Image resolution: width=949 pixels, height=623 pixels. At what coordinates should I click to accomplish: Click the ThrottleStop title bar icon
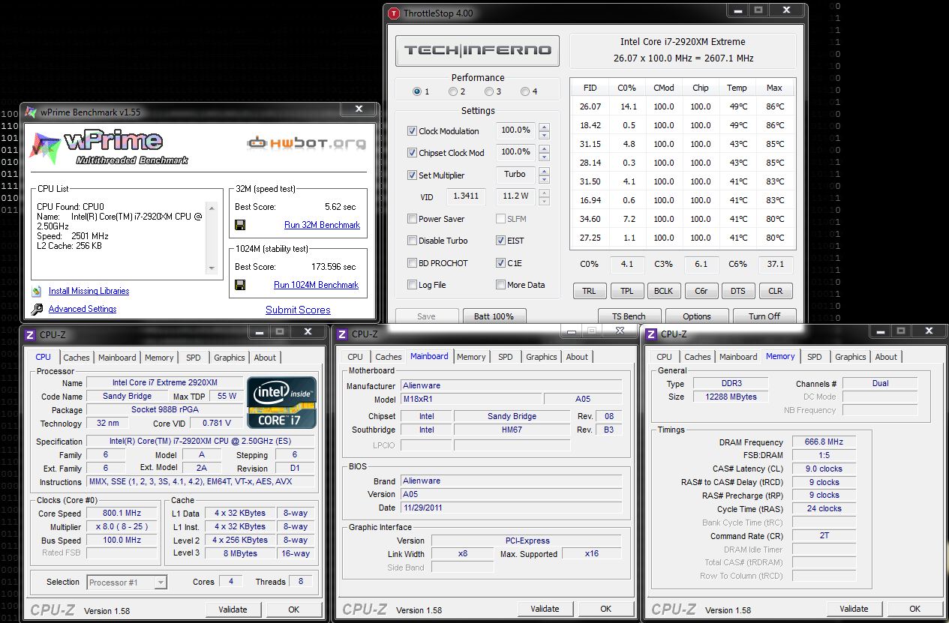pyautogui.click(x=394, y=13)
